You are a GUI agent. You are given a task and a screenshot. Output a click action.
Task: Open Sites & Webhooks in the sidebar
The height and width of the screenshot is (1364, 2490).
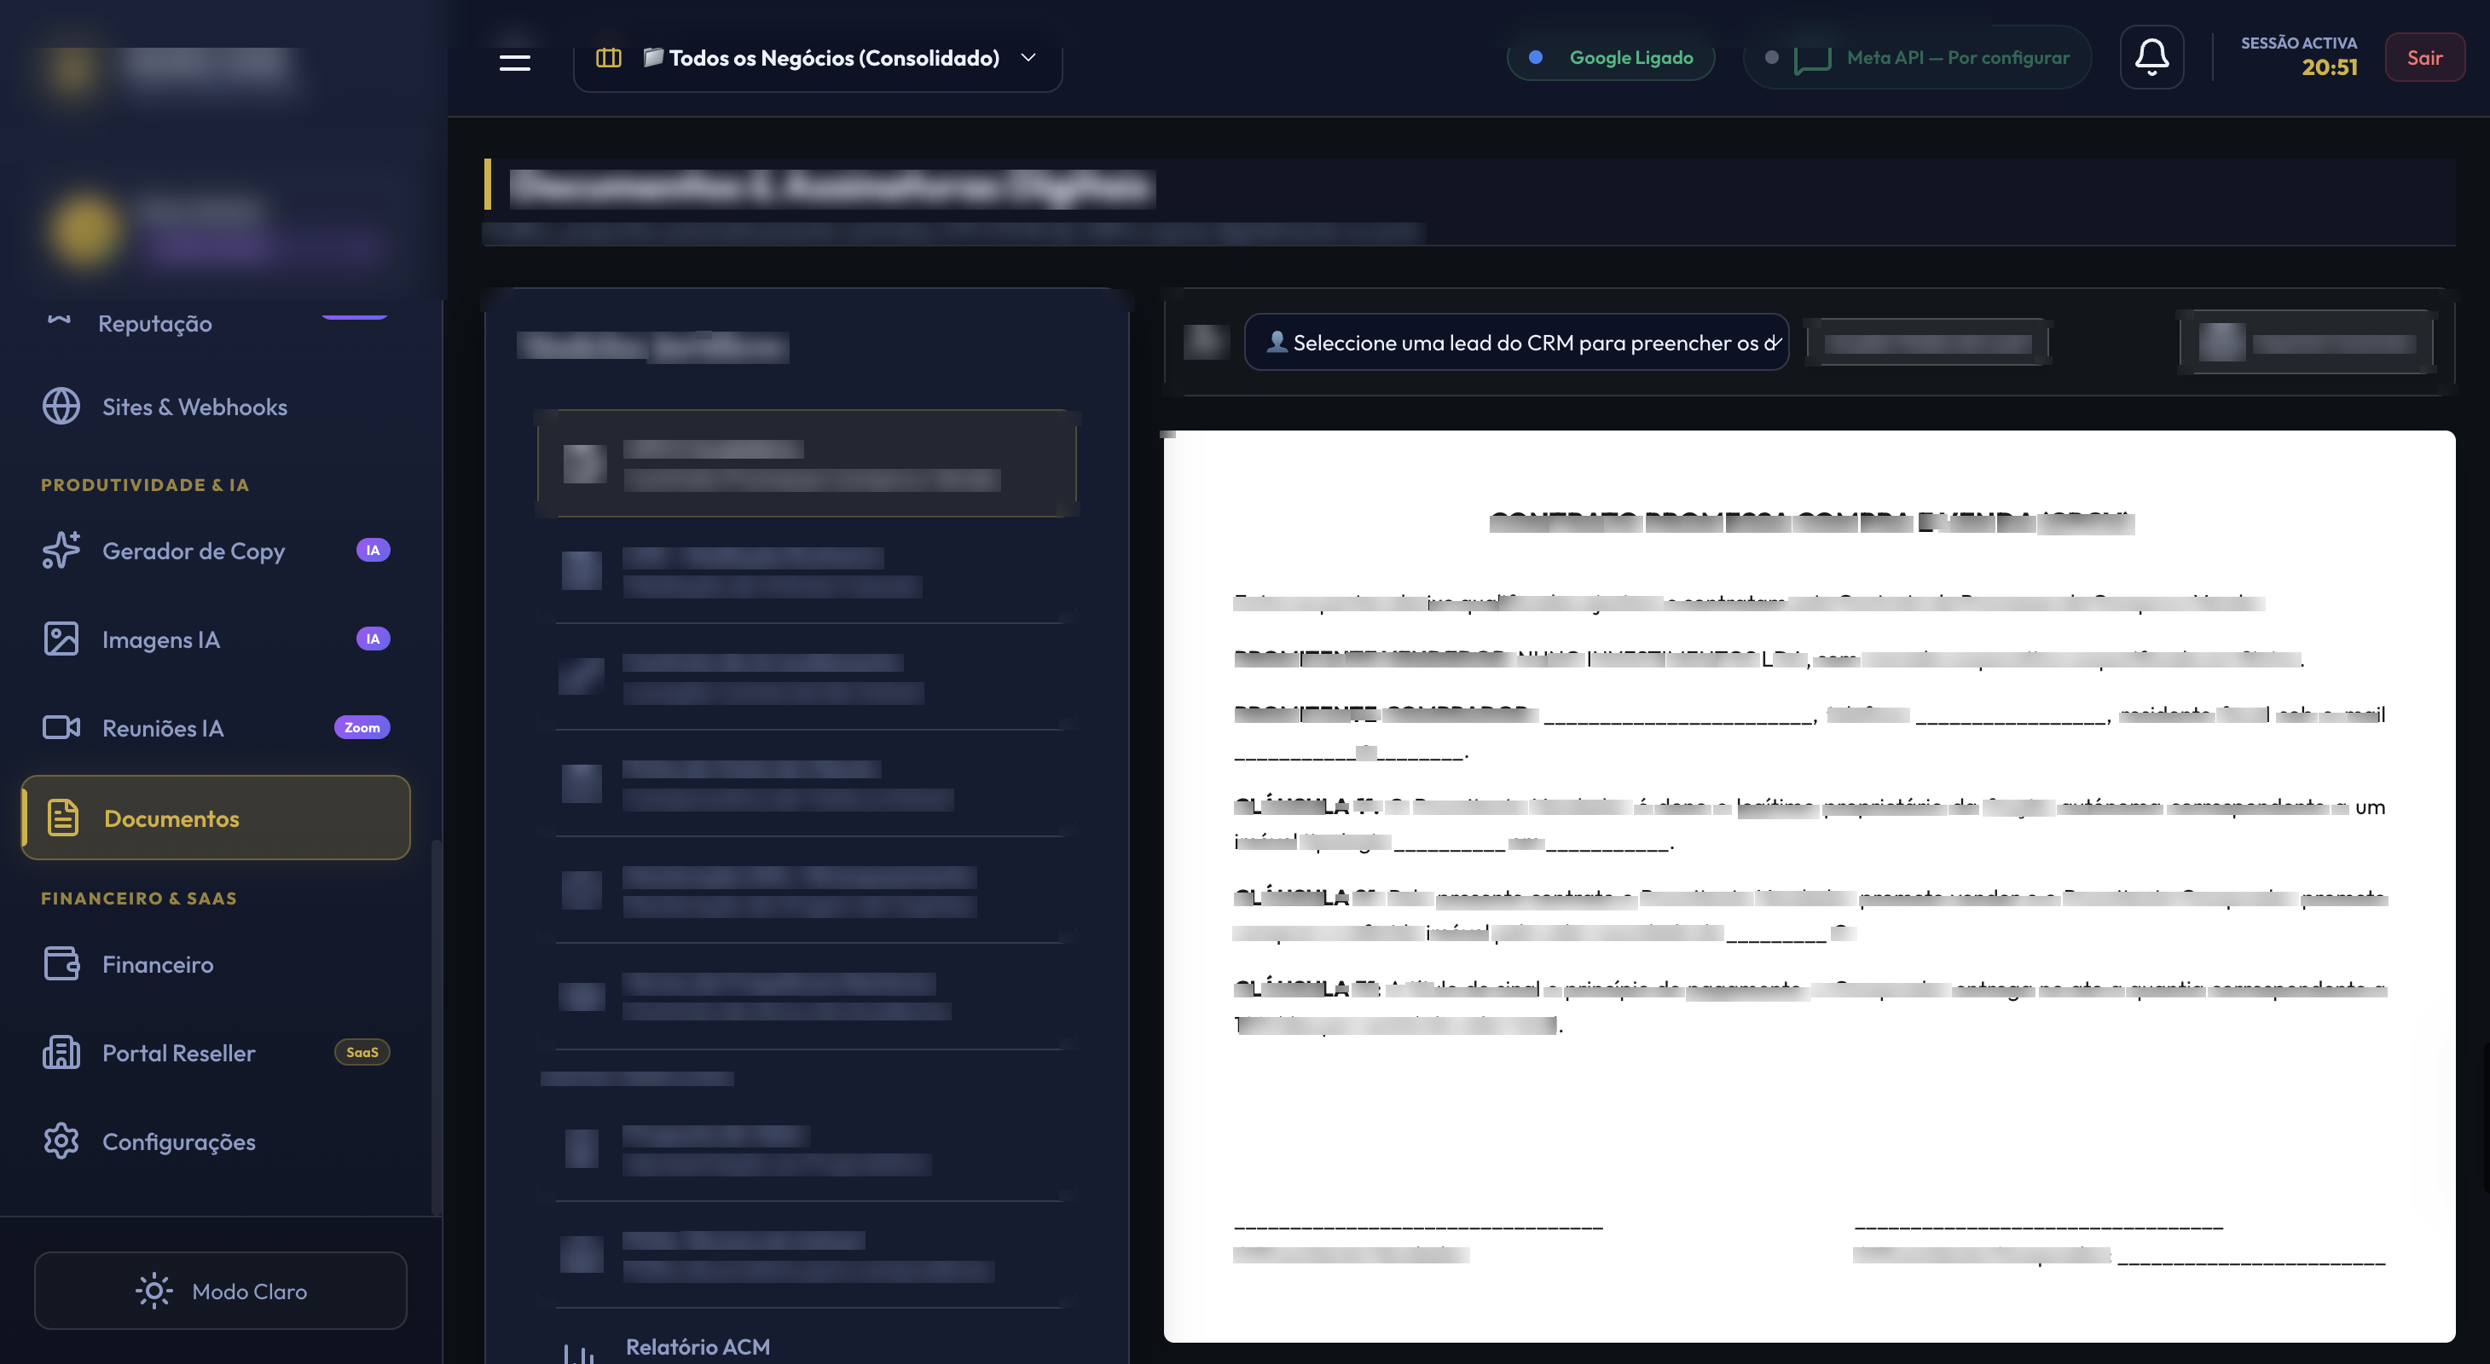pos(216,407)
